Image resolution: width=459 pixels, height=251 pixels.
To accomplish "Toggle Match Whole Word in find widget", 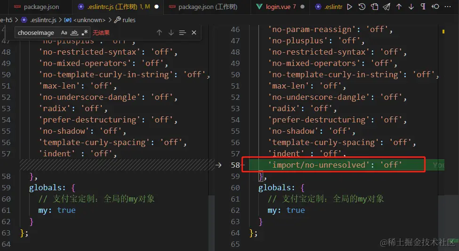I will click(74, 32).
